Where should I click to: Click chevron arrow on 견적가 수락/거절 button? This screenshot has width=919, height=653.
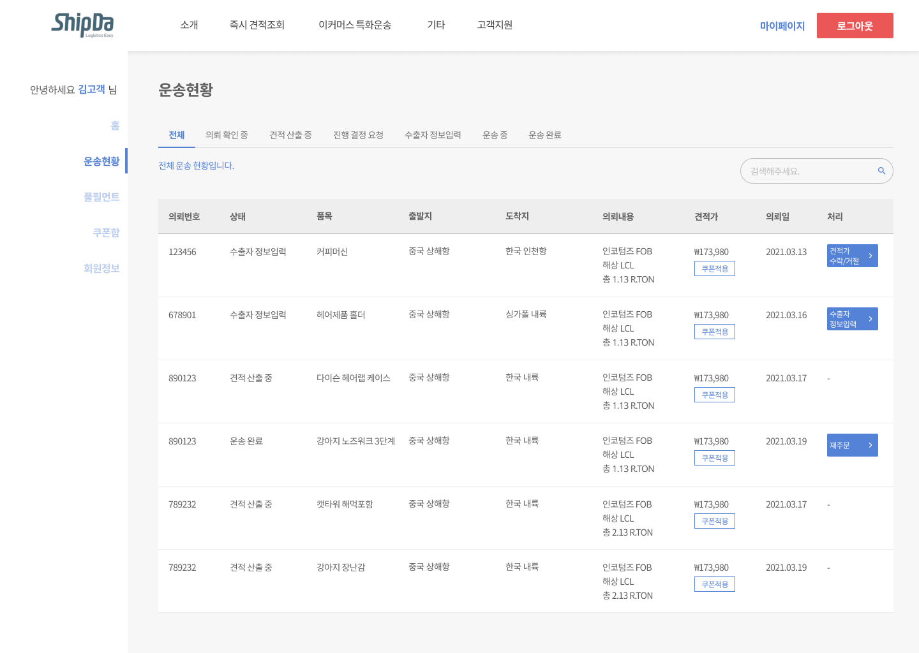coord(870,256)
